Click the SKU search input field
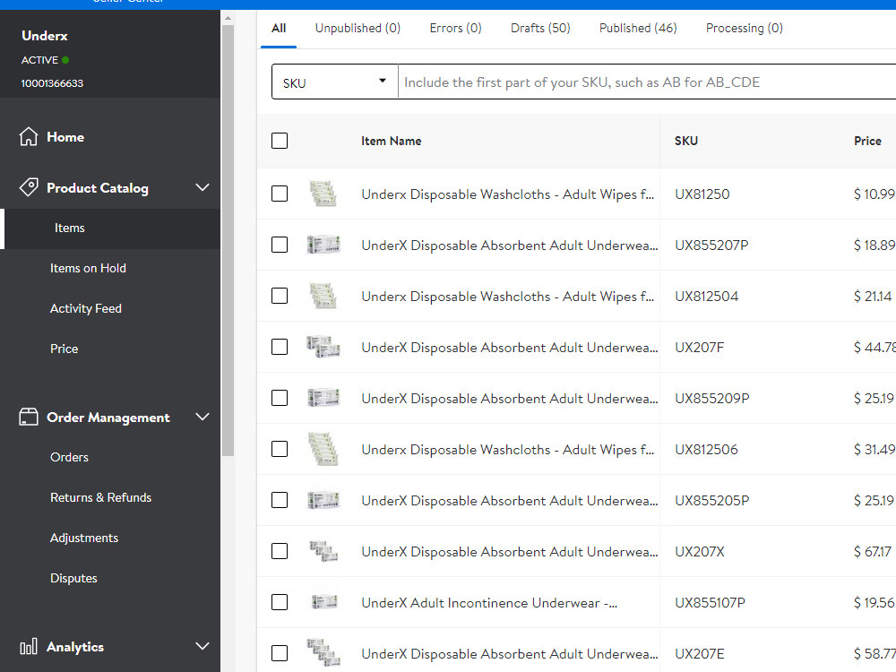 647,82
